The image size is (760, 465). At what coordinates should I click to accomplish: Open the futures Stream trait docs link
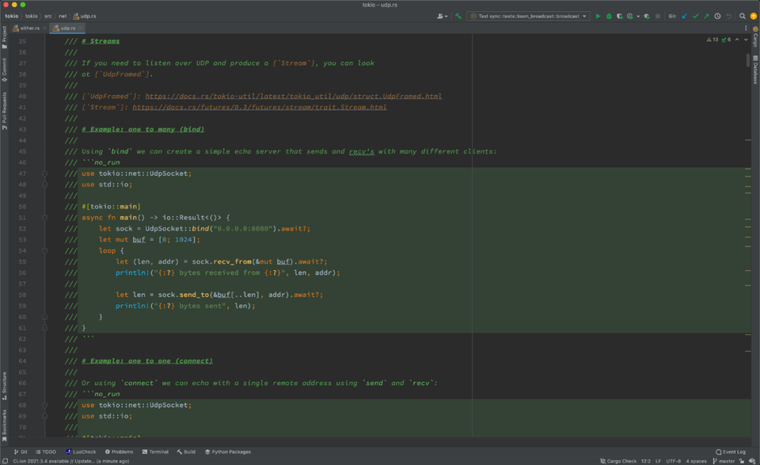[259, 108]
